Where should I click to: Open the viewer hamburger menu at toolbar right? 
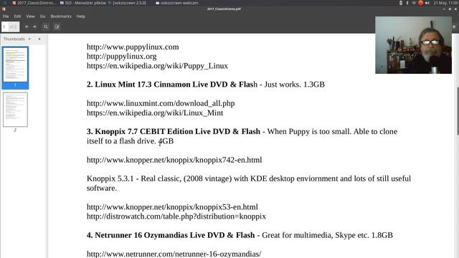coord(454,27)
